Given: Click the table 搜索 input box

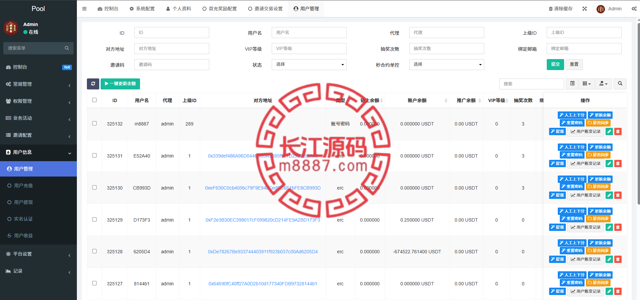Looking at the screenshot, I should pyautogui.click(x=531, y=84).
